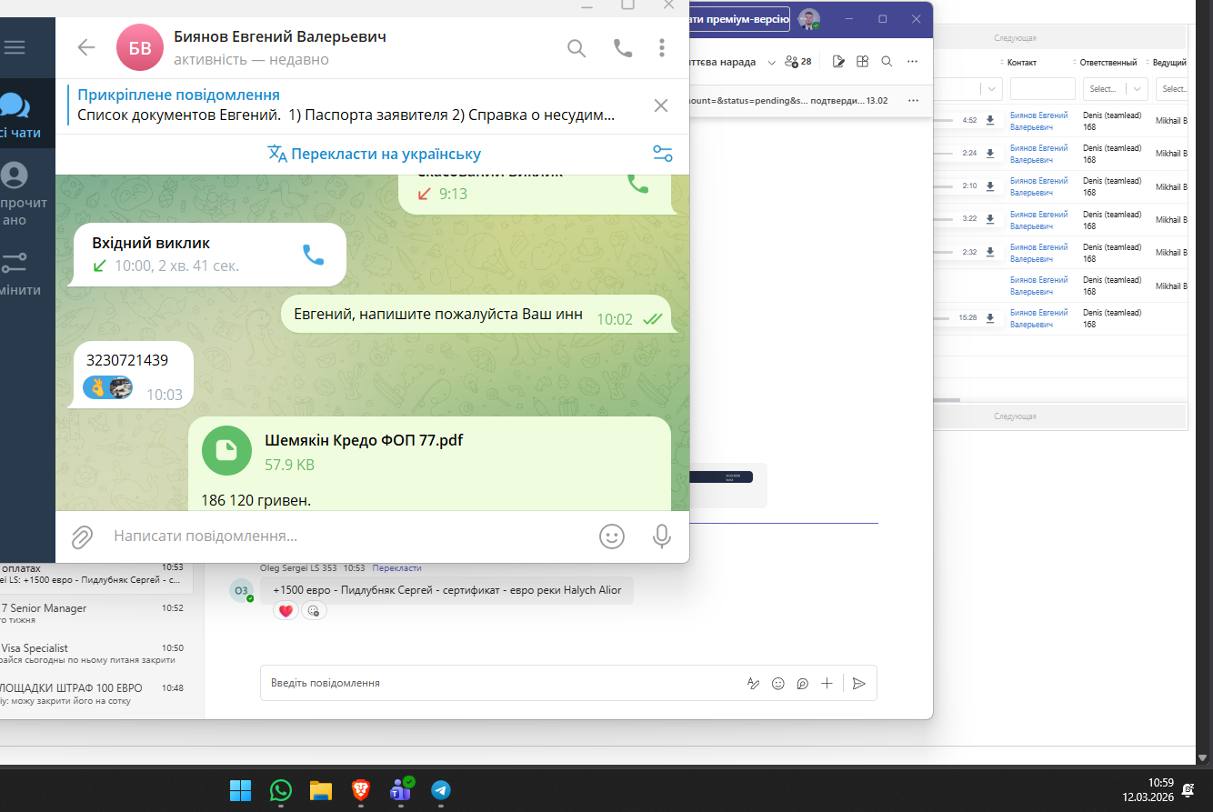Dismiss the pinned message bar in Telegram
Image resolution: width=1213 pixels, height=812 pixels.
661,105
